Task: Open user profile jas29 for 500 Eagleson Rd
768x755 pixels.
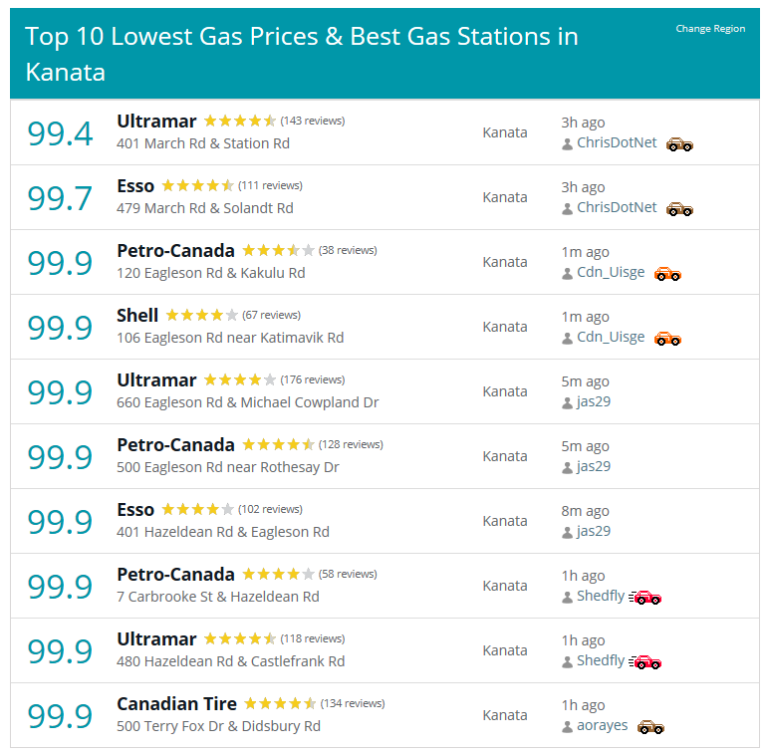Action: pos(594,466)
